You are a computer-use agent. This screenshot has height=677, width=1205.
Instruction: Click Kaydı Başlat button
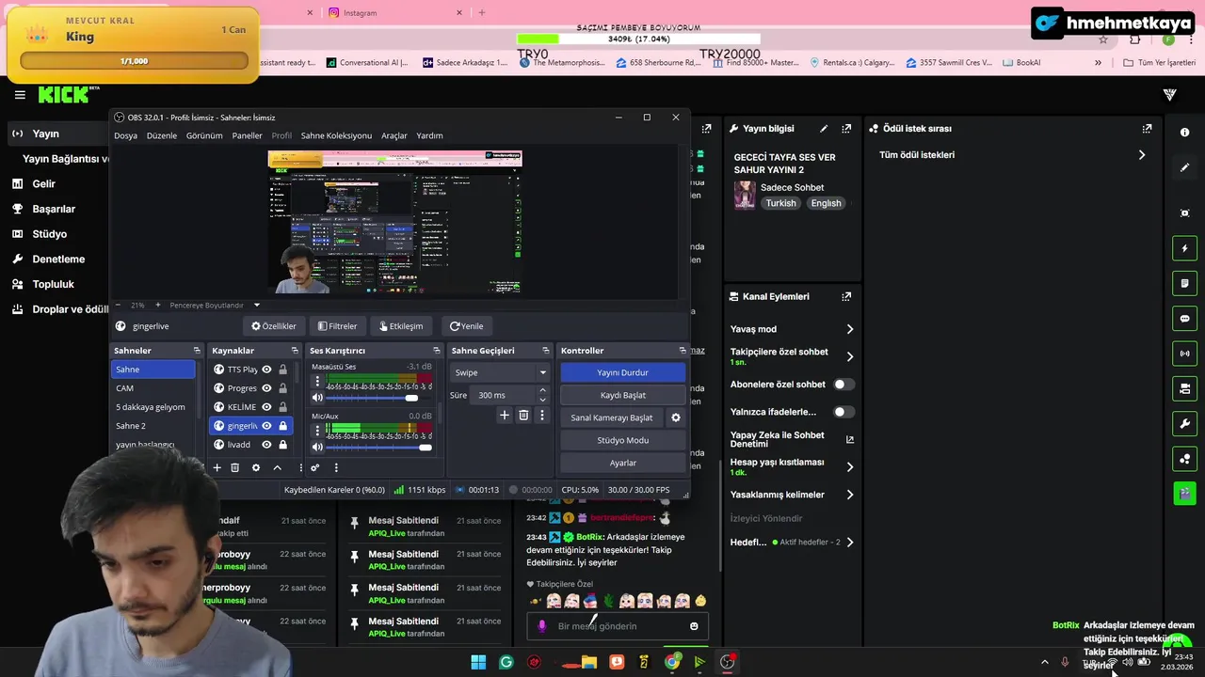[622, 395]
